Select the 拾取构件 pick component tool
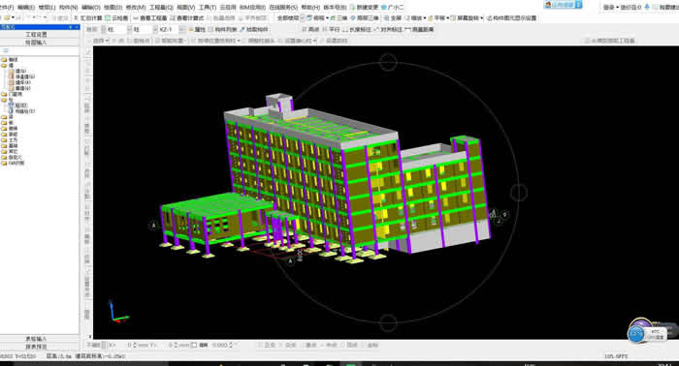 (254, 29)
